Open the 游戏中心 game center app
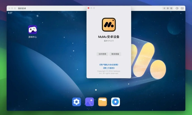The height and width of the screenshot is (115, 192). (x=32, y=30)
